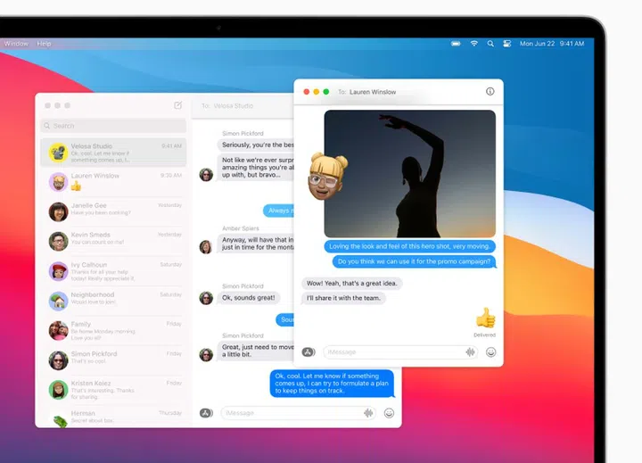This screenshot has width=642, height=463.
Task: Select the Lauren Winslow conversation
Action: [x=113, y=182]
